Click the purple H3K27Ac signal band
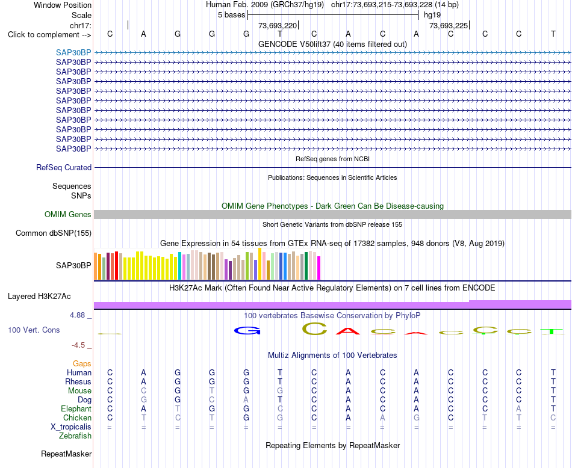 (x=332, y=305)
